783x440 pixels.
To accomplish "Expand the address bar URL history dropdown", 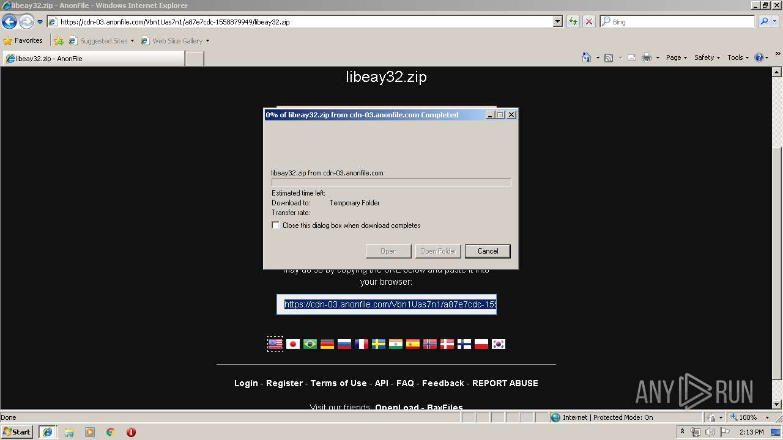I will pyautogui.click(x=557, y=22).
